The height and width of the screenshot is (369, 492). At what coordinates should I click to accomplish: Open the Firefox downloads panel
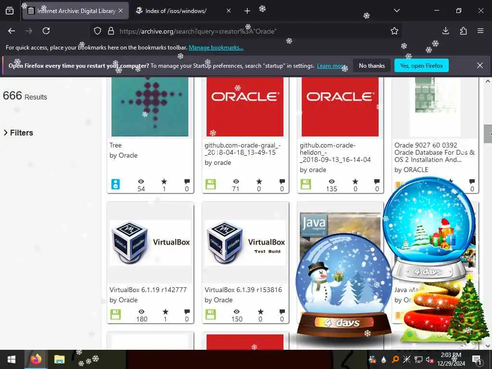445,31
